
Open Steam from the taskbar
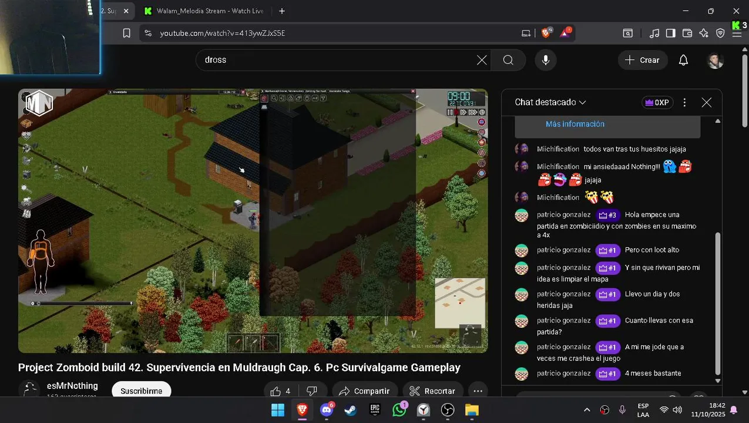pos(350,409)
